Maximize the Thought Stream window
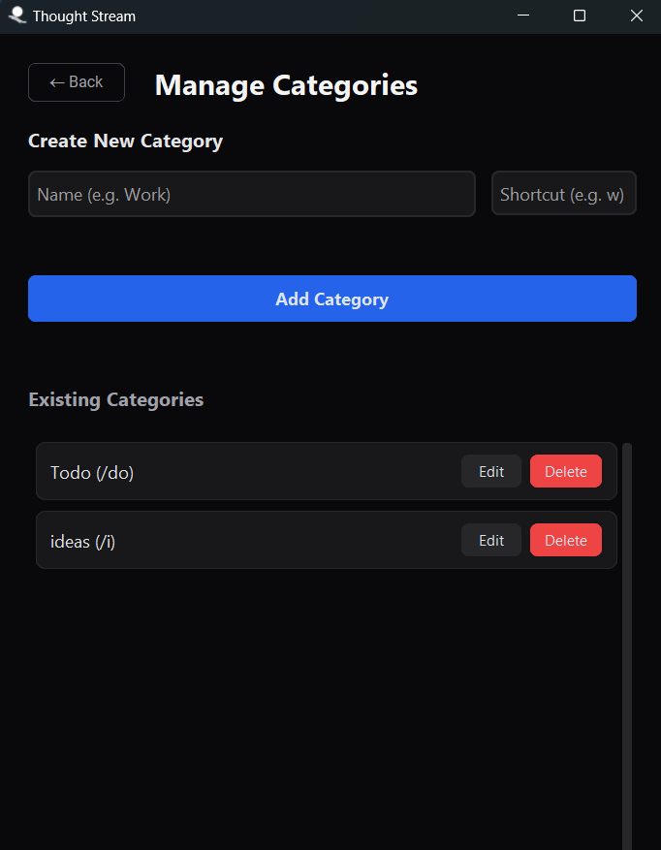661x850 pixels. (x=580, y=16)
